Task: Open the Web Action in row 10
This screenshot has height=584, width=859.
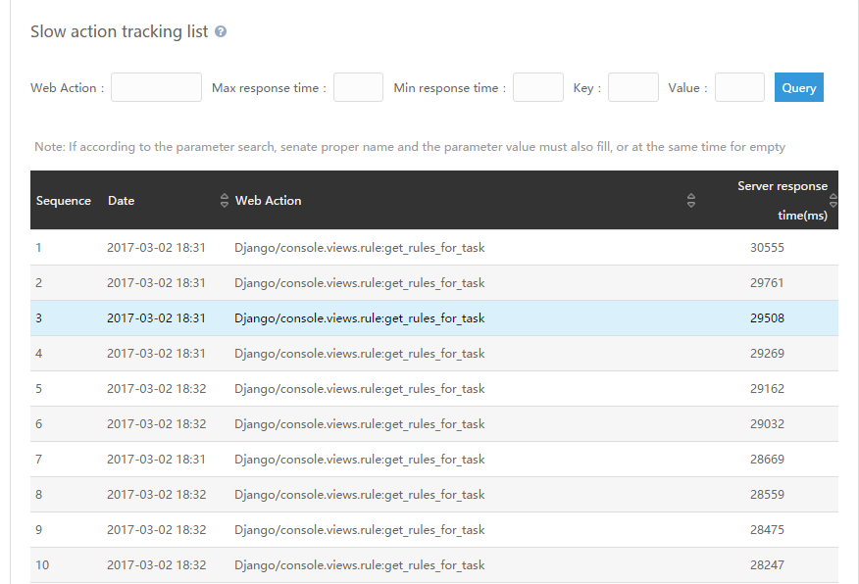Action: [359, 565]
